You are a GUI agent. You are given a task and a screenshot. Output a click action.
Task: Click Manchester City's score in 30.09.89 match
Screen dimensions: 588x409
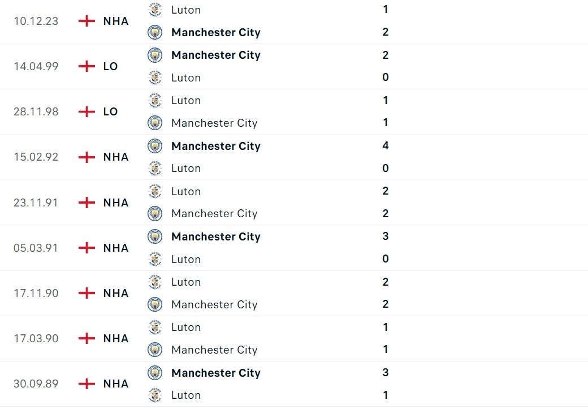386,372
